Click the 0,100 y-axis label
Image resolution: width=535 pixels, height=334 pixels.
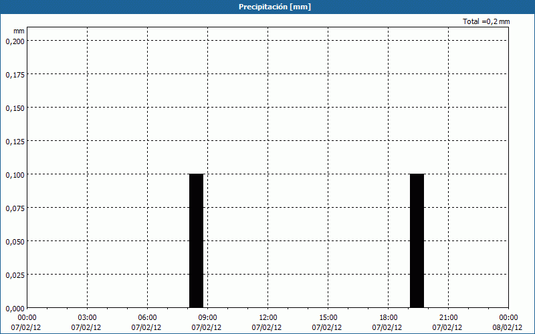point(15,175)
